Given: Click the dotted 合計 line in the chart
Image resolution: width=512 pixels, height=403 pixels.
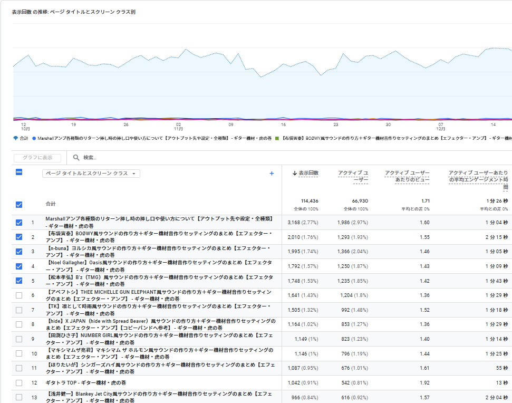Looking at the screenshot, I should 158,61.
